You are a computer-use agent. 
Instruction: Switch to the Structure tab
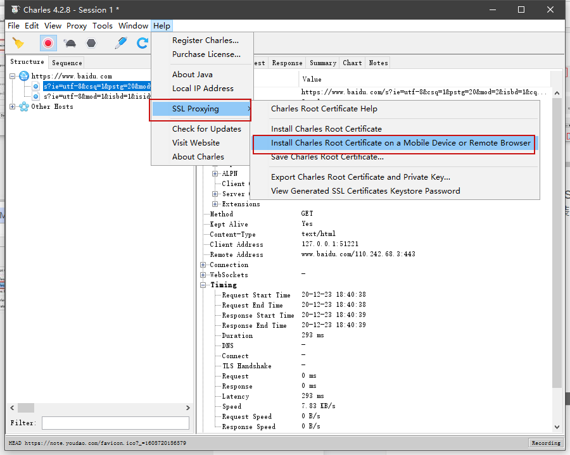(27, 62)
